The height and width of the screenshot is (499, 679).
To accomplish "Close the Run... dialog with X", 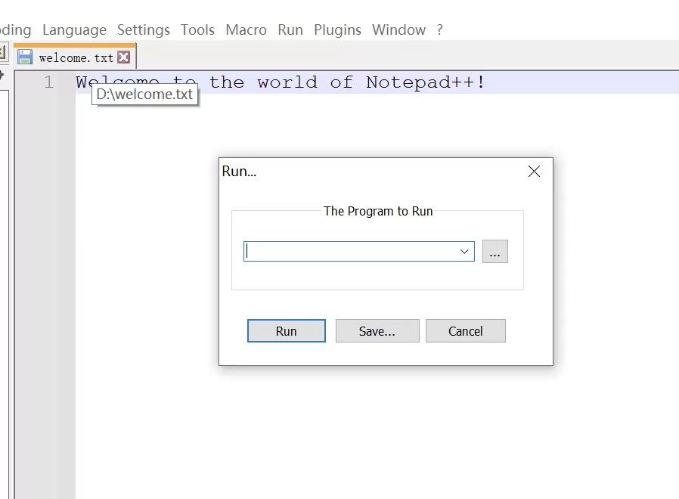I will click(x=534, y=172).
